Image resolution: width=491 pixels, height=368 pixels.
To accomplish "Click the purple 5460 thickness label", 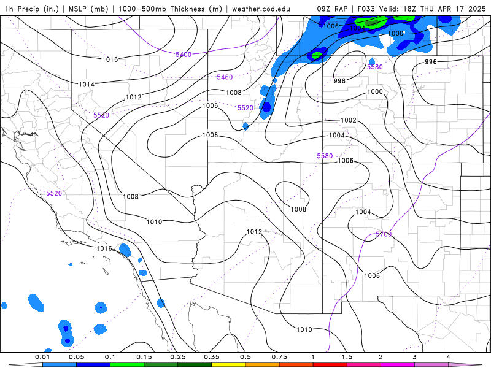I will (x=225, y=77).
